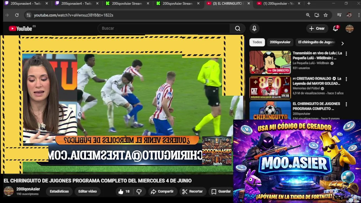
Task: Click the '190 suscriptores' text
Action: click(x=27, y=194)
